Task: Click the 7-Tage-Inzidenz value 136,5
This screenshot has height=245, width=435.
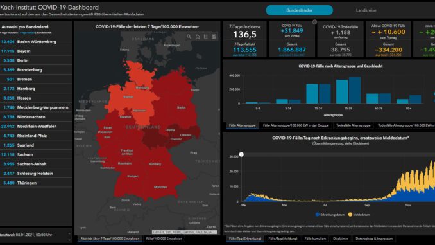Action: click(x=244, y=35)
